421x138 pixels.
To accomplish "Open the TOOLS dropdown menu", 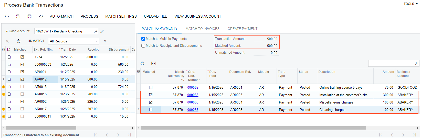I will click(x=411, y=4).
